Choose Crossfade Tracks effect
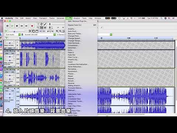 pos(81,101)
